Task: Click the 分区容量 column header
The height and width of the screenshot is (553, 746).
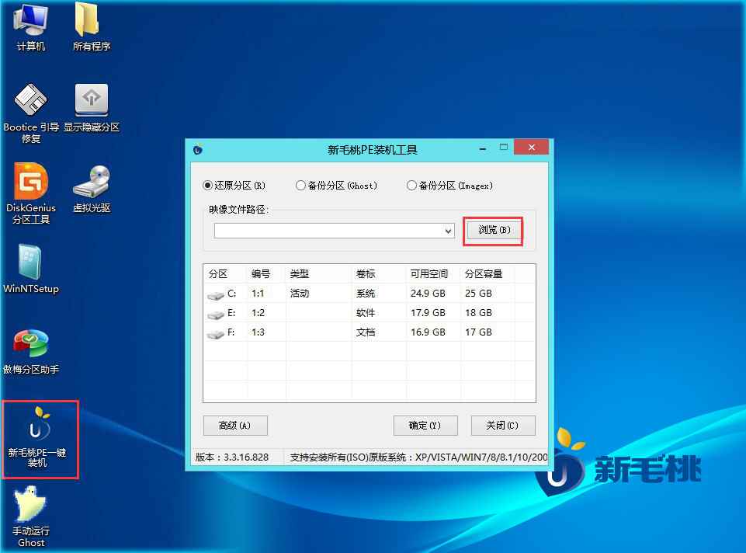Action: pyautogui.click(x=488, y=274)
